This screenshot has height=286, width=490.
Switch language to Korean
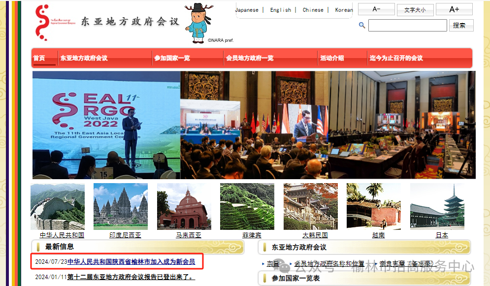344,10
